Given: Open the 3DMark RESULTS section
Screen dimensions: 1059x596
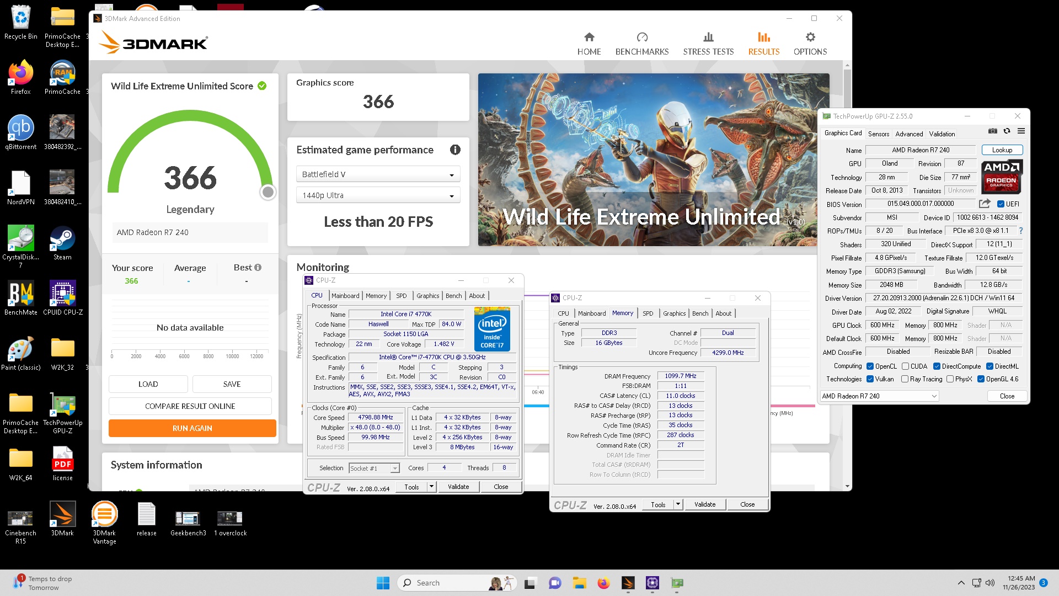Looking at the screenshot, I should coord(763,44).
